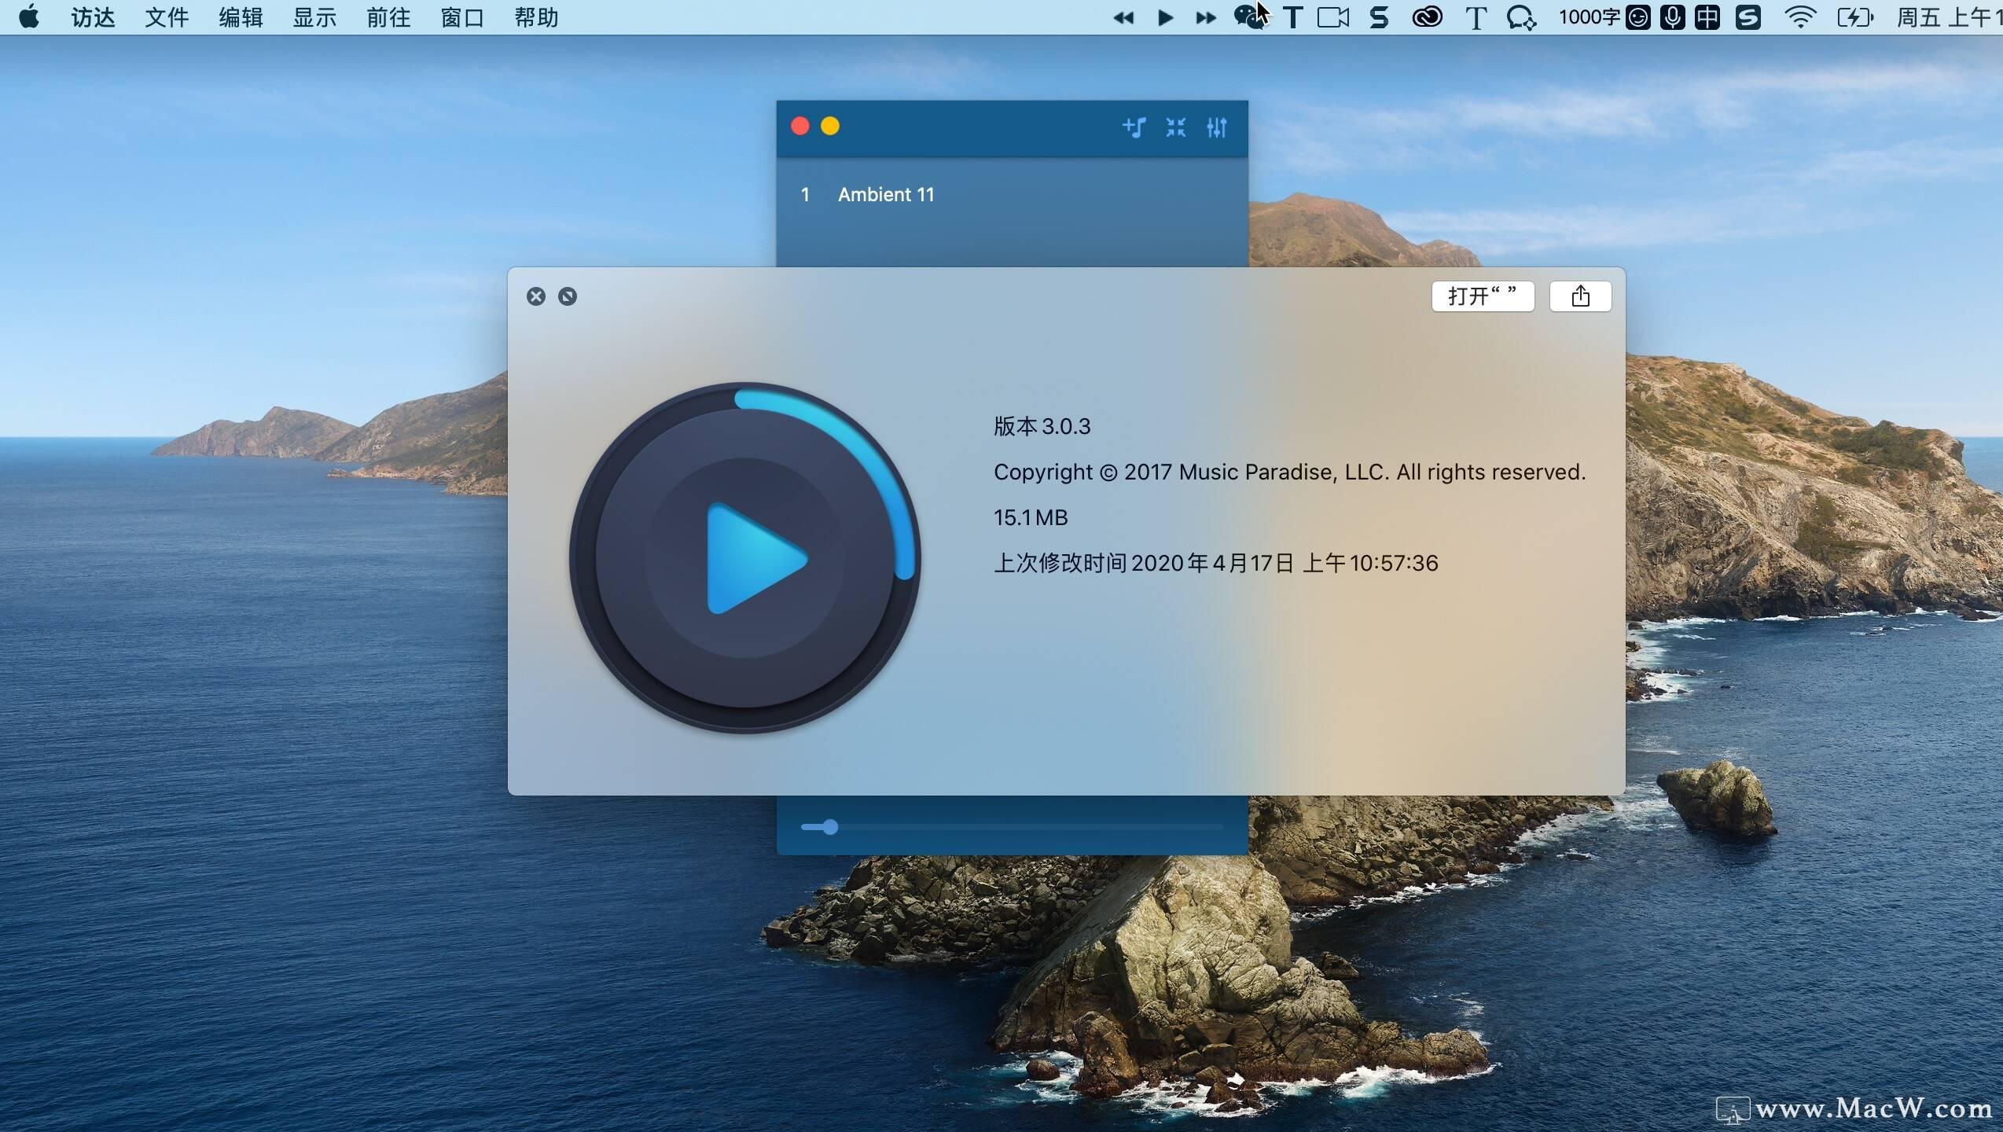Adjust the volume slider in player window
This screenshot has height=1132, width=2003.
click(x=1013, y=827)
